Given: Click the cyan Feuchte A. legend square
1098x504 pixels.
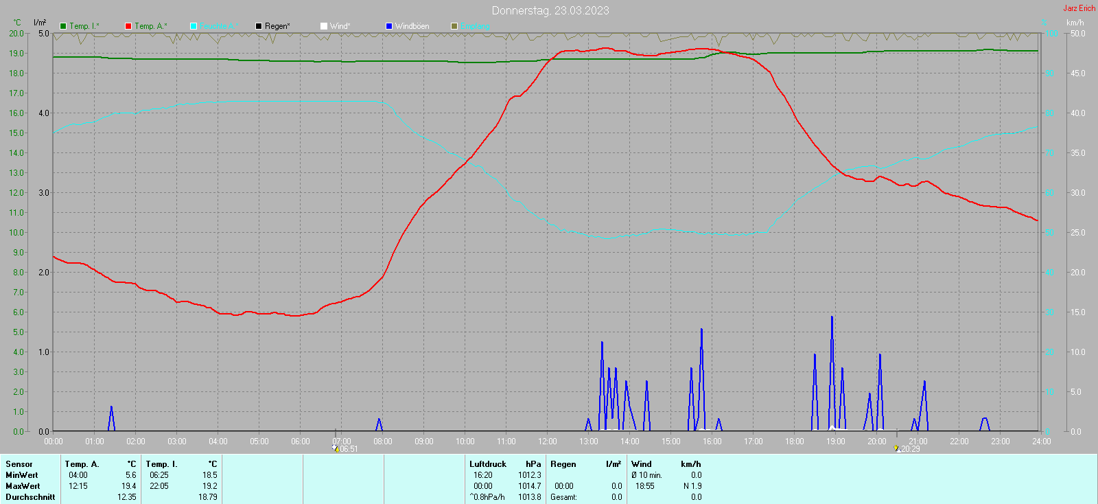Looking at the screenshot, I should point(194,26).
